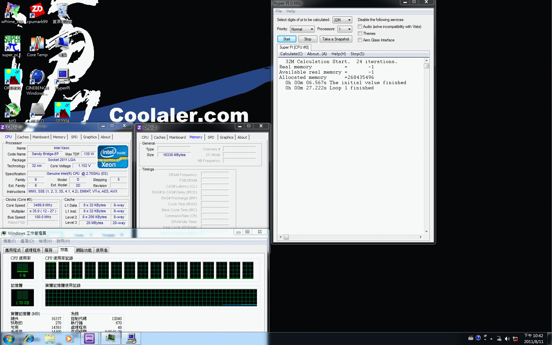The width and height of the screenshot is (552, 345).
Task: Launch the Core Temp shortcut
Action: tap(37, 46)
